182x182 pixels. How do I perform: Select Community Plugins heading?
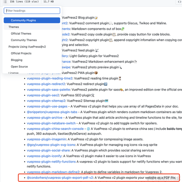tap(32, 20)
